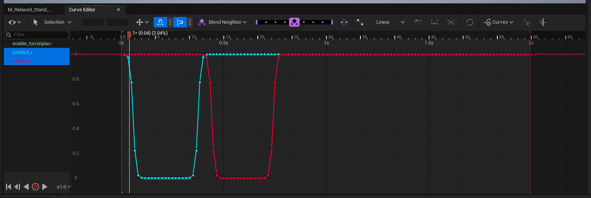Click the second key value input field
Viewport: 591px width, 198px height.
pyautogui.click(x=118, y=22)
